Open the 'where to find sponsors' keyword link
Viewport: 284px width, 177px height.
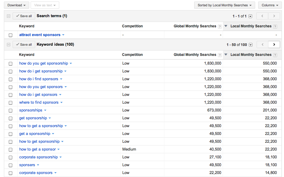pos(39,102)
